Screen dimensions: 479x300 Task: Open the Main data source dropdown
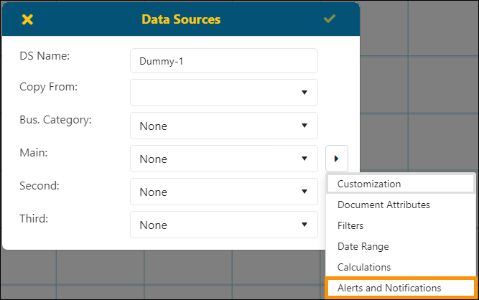tap(223, 159)
